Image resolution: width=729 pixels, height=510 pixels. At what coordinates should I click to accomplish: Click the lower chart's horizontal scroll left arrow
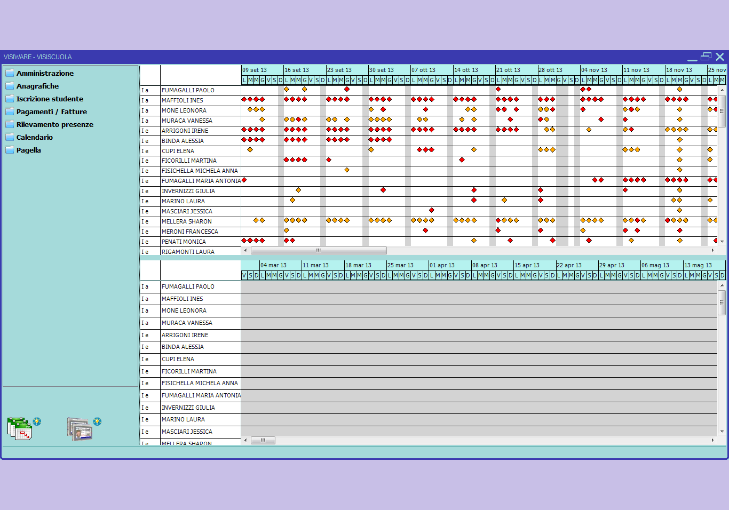pyautogui.click(x=245, y=440)
